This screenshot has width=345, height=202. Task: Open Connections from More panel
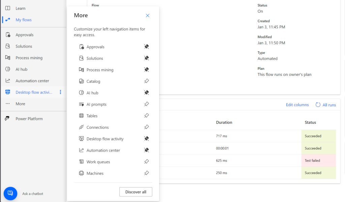click(x=97, y=127)
